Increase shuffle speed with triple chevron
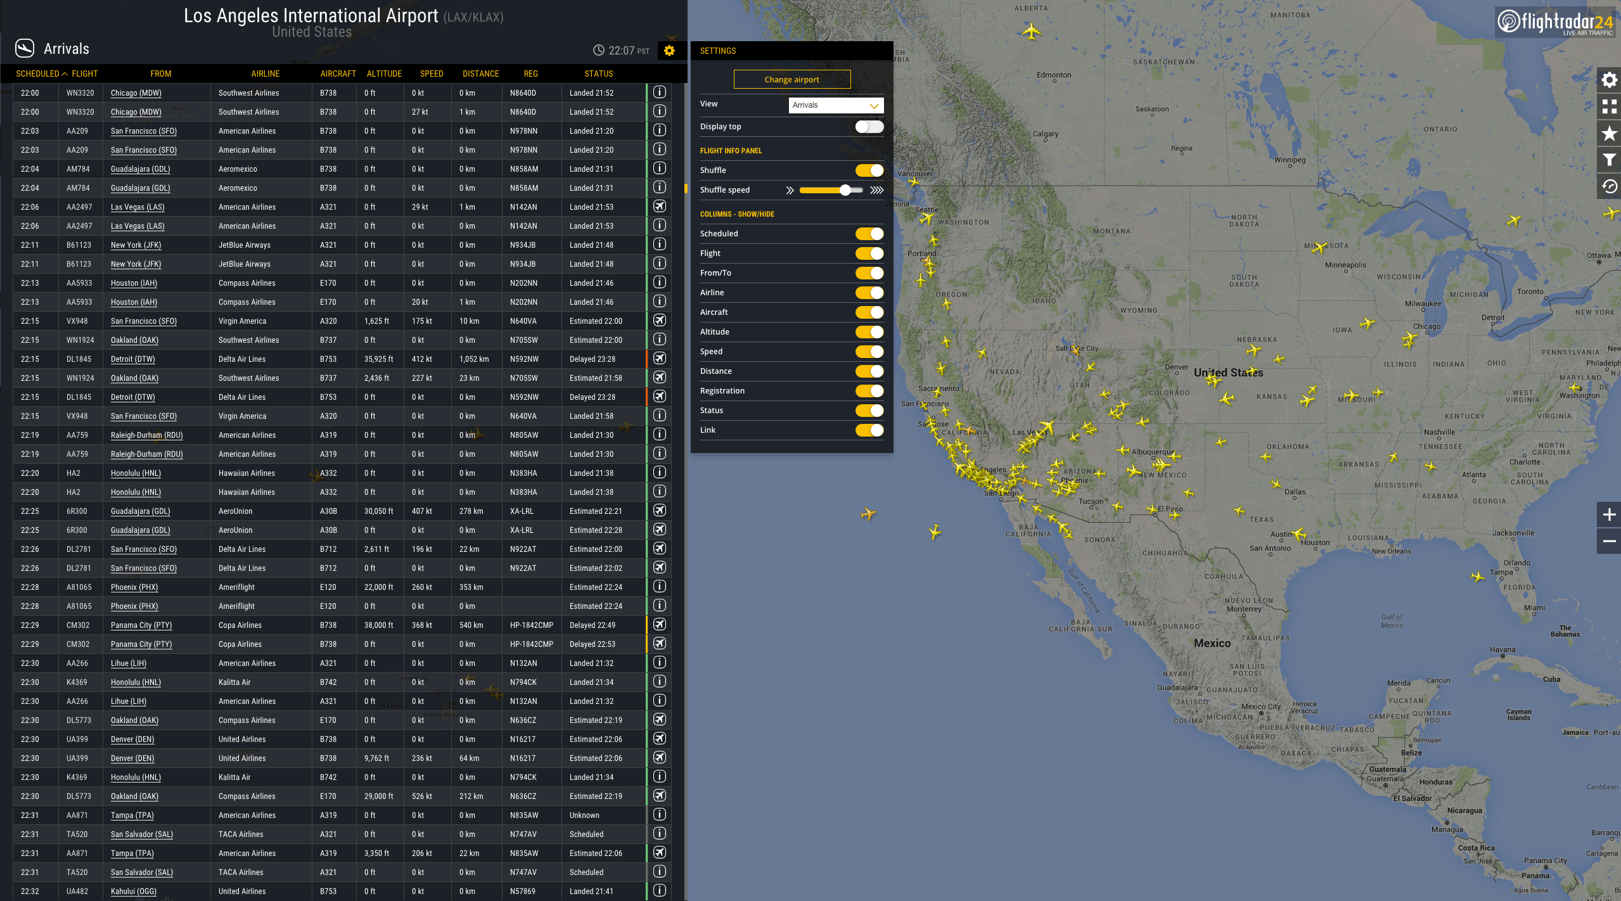Image resolution: width=1621 pixels, height=901 pixels. tap(876, 190)
